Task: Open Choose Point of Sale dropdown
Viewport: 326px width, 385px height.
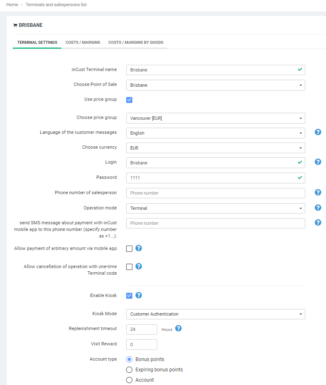Action: click(x=216, y=85)
